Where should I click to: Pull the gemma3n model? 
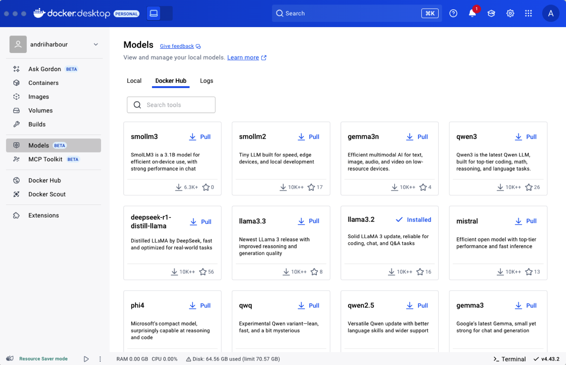click(x=417, y=137)
